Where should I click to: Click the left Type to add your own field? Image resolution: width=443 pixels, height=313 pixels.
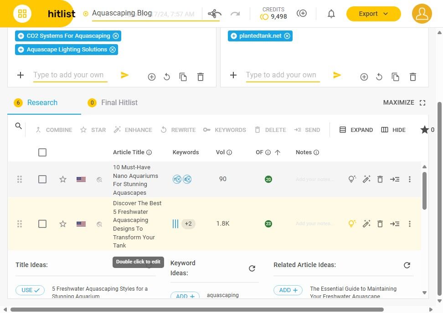point(70,75)
